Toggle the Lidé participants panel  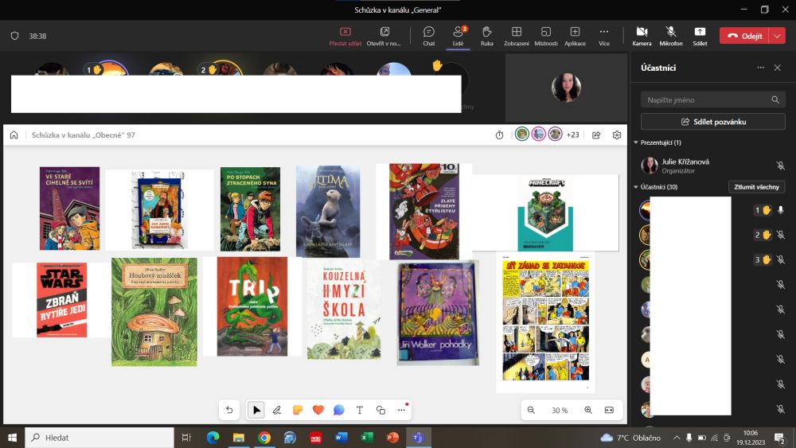(x=458, y=36)
